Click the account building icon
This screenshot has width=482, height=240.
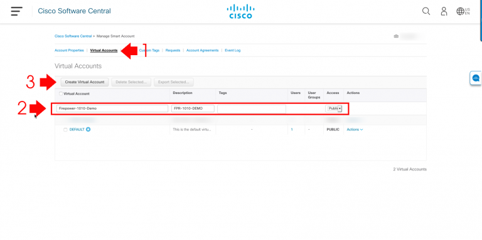tap(396, 36)
